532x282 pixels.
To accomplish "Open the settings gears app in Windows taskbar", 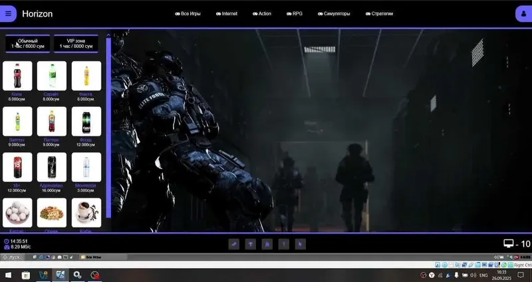I will 77,275.
